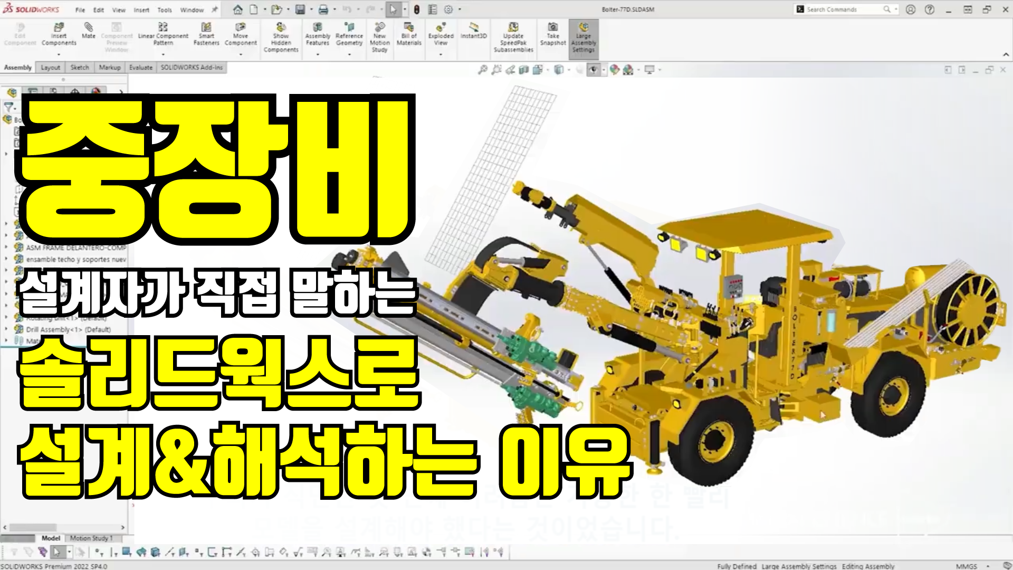Activate Move Component tool

click(241, 34)
